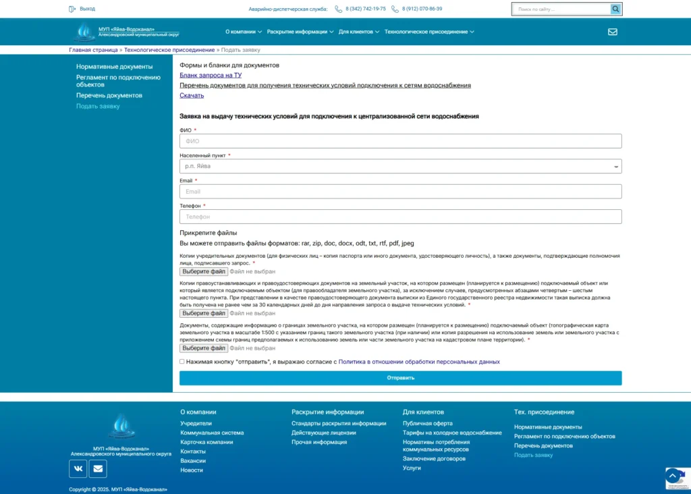Open footer Нормативы потребления коммунальных ресурсов link
Screen dimensions: 691x494
437,445
